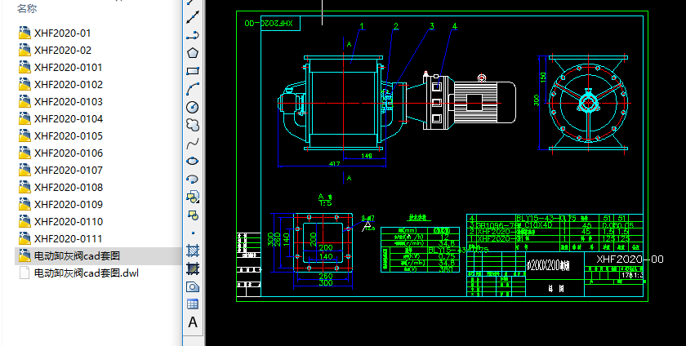Open the Table insert tool

coord(193,304)
